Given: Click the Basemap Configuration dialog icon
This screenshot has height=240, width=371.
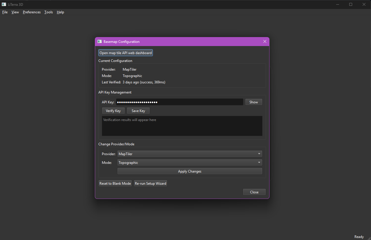Looking at the screenshot, I should pyautogui.click(x=100, y=41).
